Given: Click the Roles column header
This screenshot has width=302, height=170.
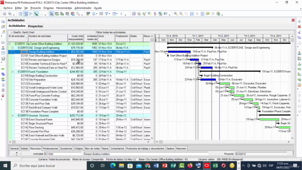Looking at the screenshot, I should click(136, 38).
